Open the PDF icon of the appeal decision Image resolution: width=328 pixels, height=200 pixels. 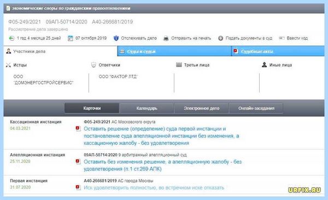point(78,161)
